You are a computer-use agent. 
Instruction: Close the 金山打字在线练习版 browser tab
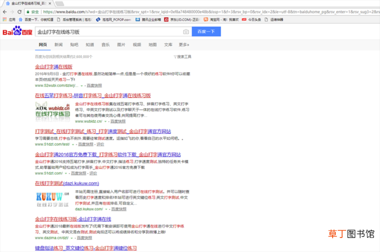tap(50, 4)
